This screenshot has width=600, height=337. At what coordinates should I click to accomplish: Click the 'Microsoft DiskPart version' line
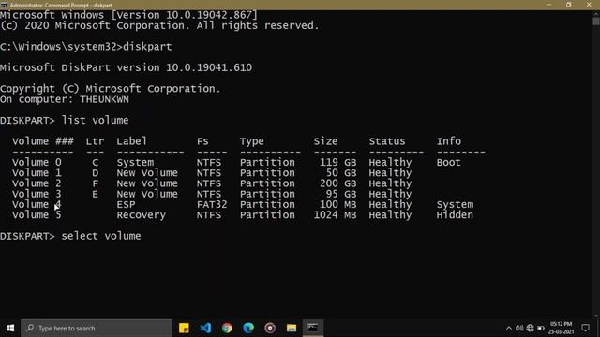pos(126,67)
